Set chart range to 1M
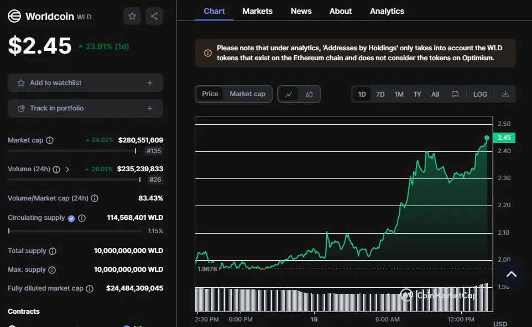 (399, 94)
